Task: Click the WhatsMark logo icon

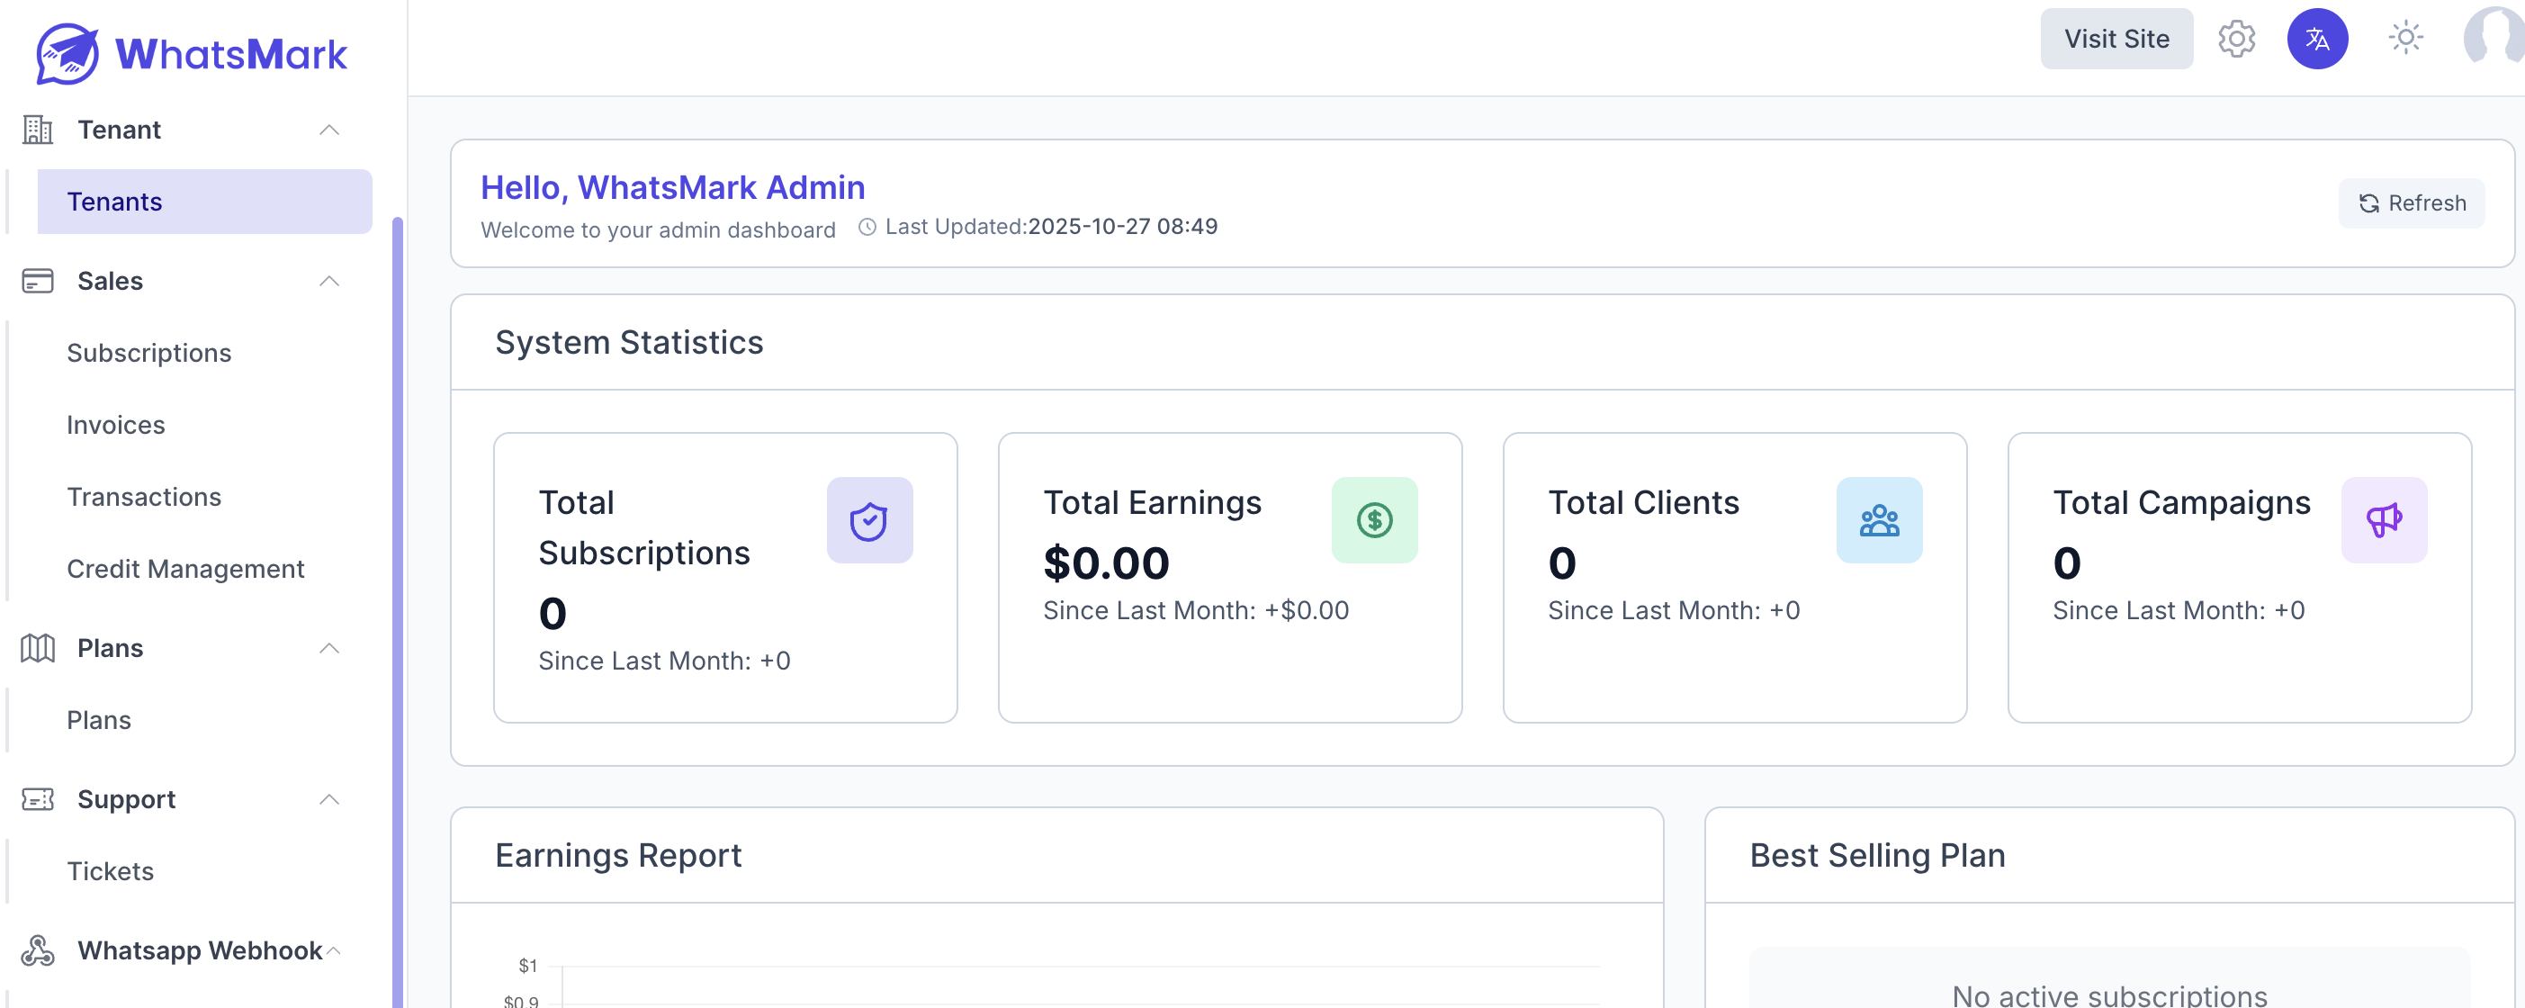Action: [67, 54]
